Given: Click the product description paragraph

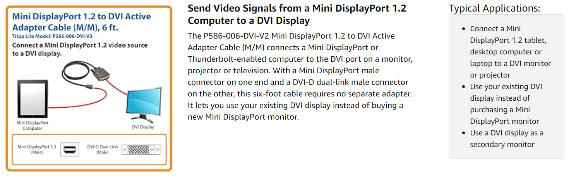Looking at the screenshot, I should tap(297, 76).
